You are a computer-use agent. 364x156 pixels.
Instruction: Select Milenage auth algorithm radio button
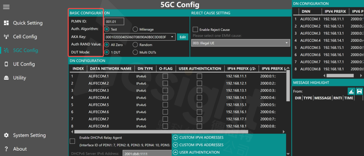135,29
